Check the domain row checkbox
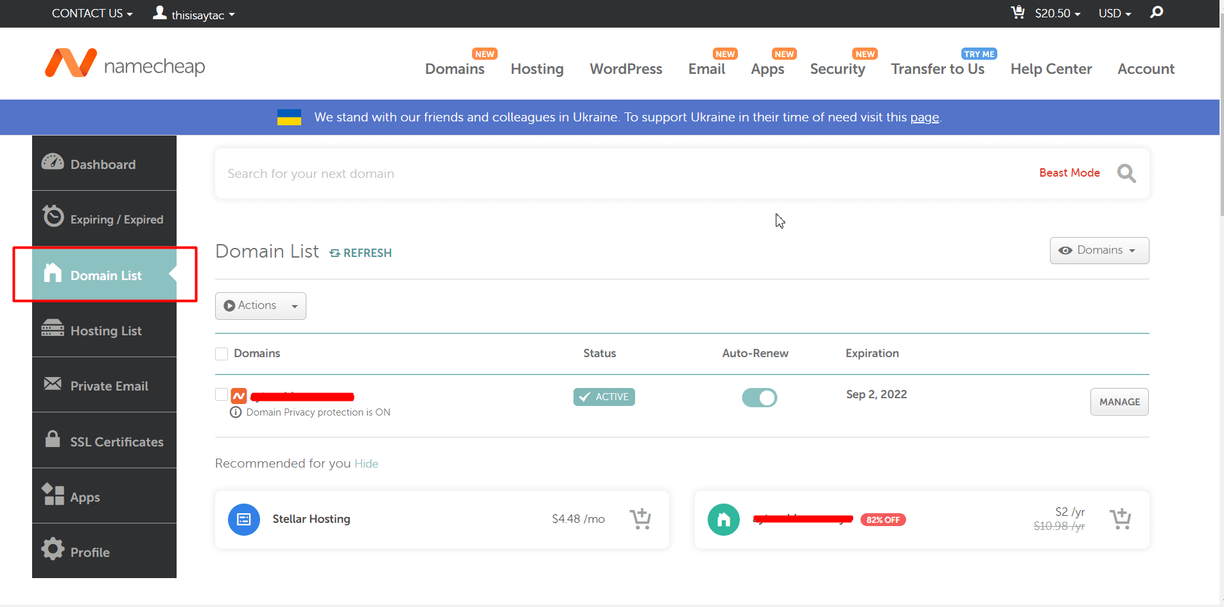This screenshot has width=1224, height=607. 222,394
